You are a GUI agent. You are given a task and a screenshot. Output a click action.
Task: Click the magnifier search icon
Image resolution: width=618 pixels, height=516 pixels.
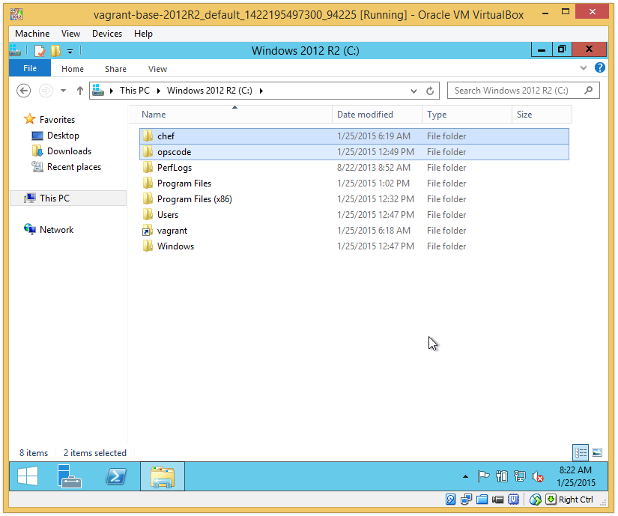[x=589, y=91]
